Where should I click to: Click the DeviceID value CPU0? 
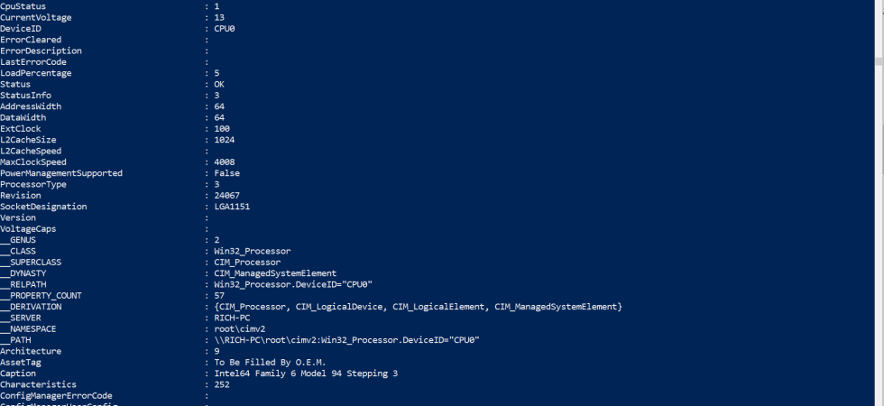[x=225, y=29]
